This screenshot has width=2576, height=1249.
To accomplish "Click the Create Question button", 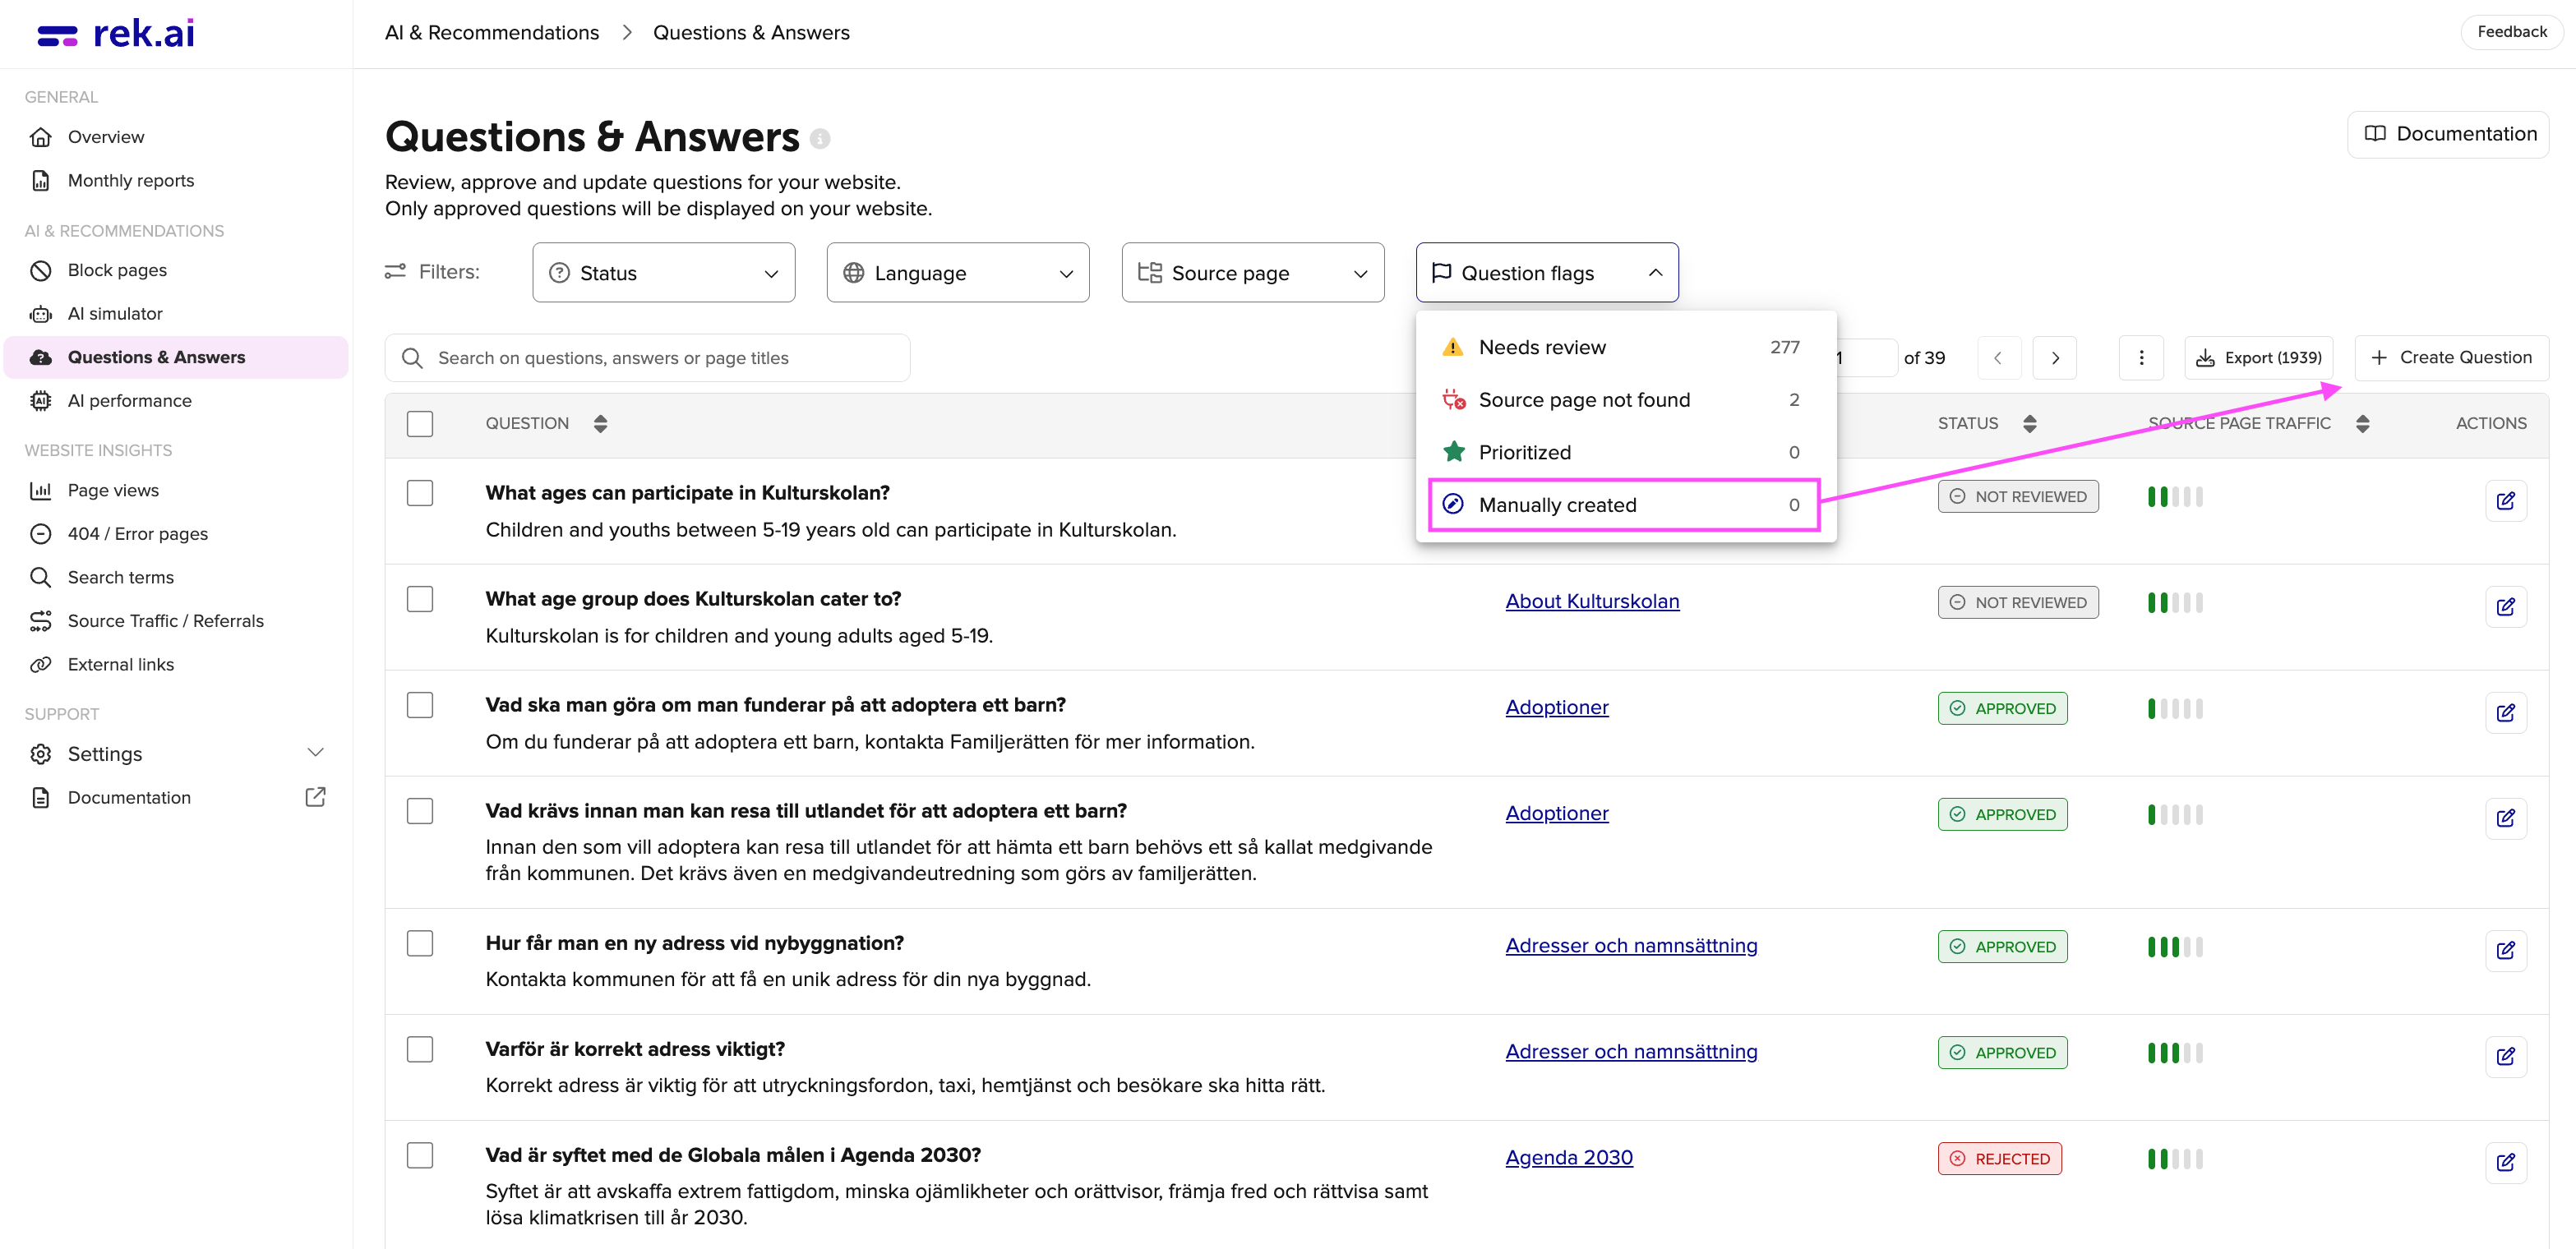I will tap(2451, 357).
